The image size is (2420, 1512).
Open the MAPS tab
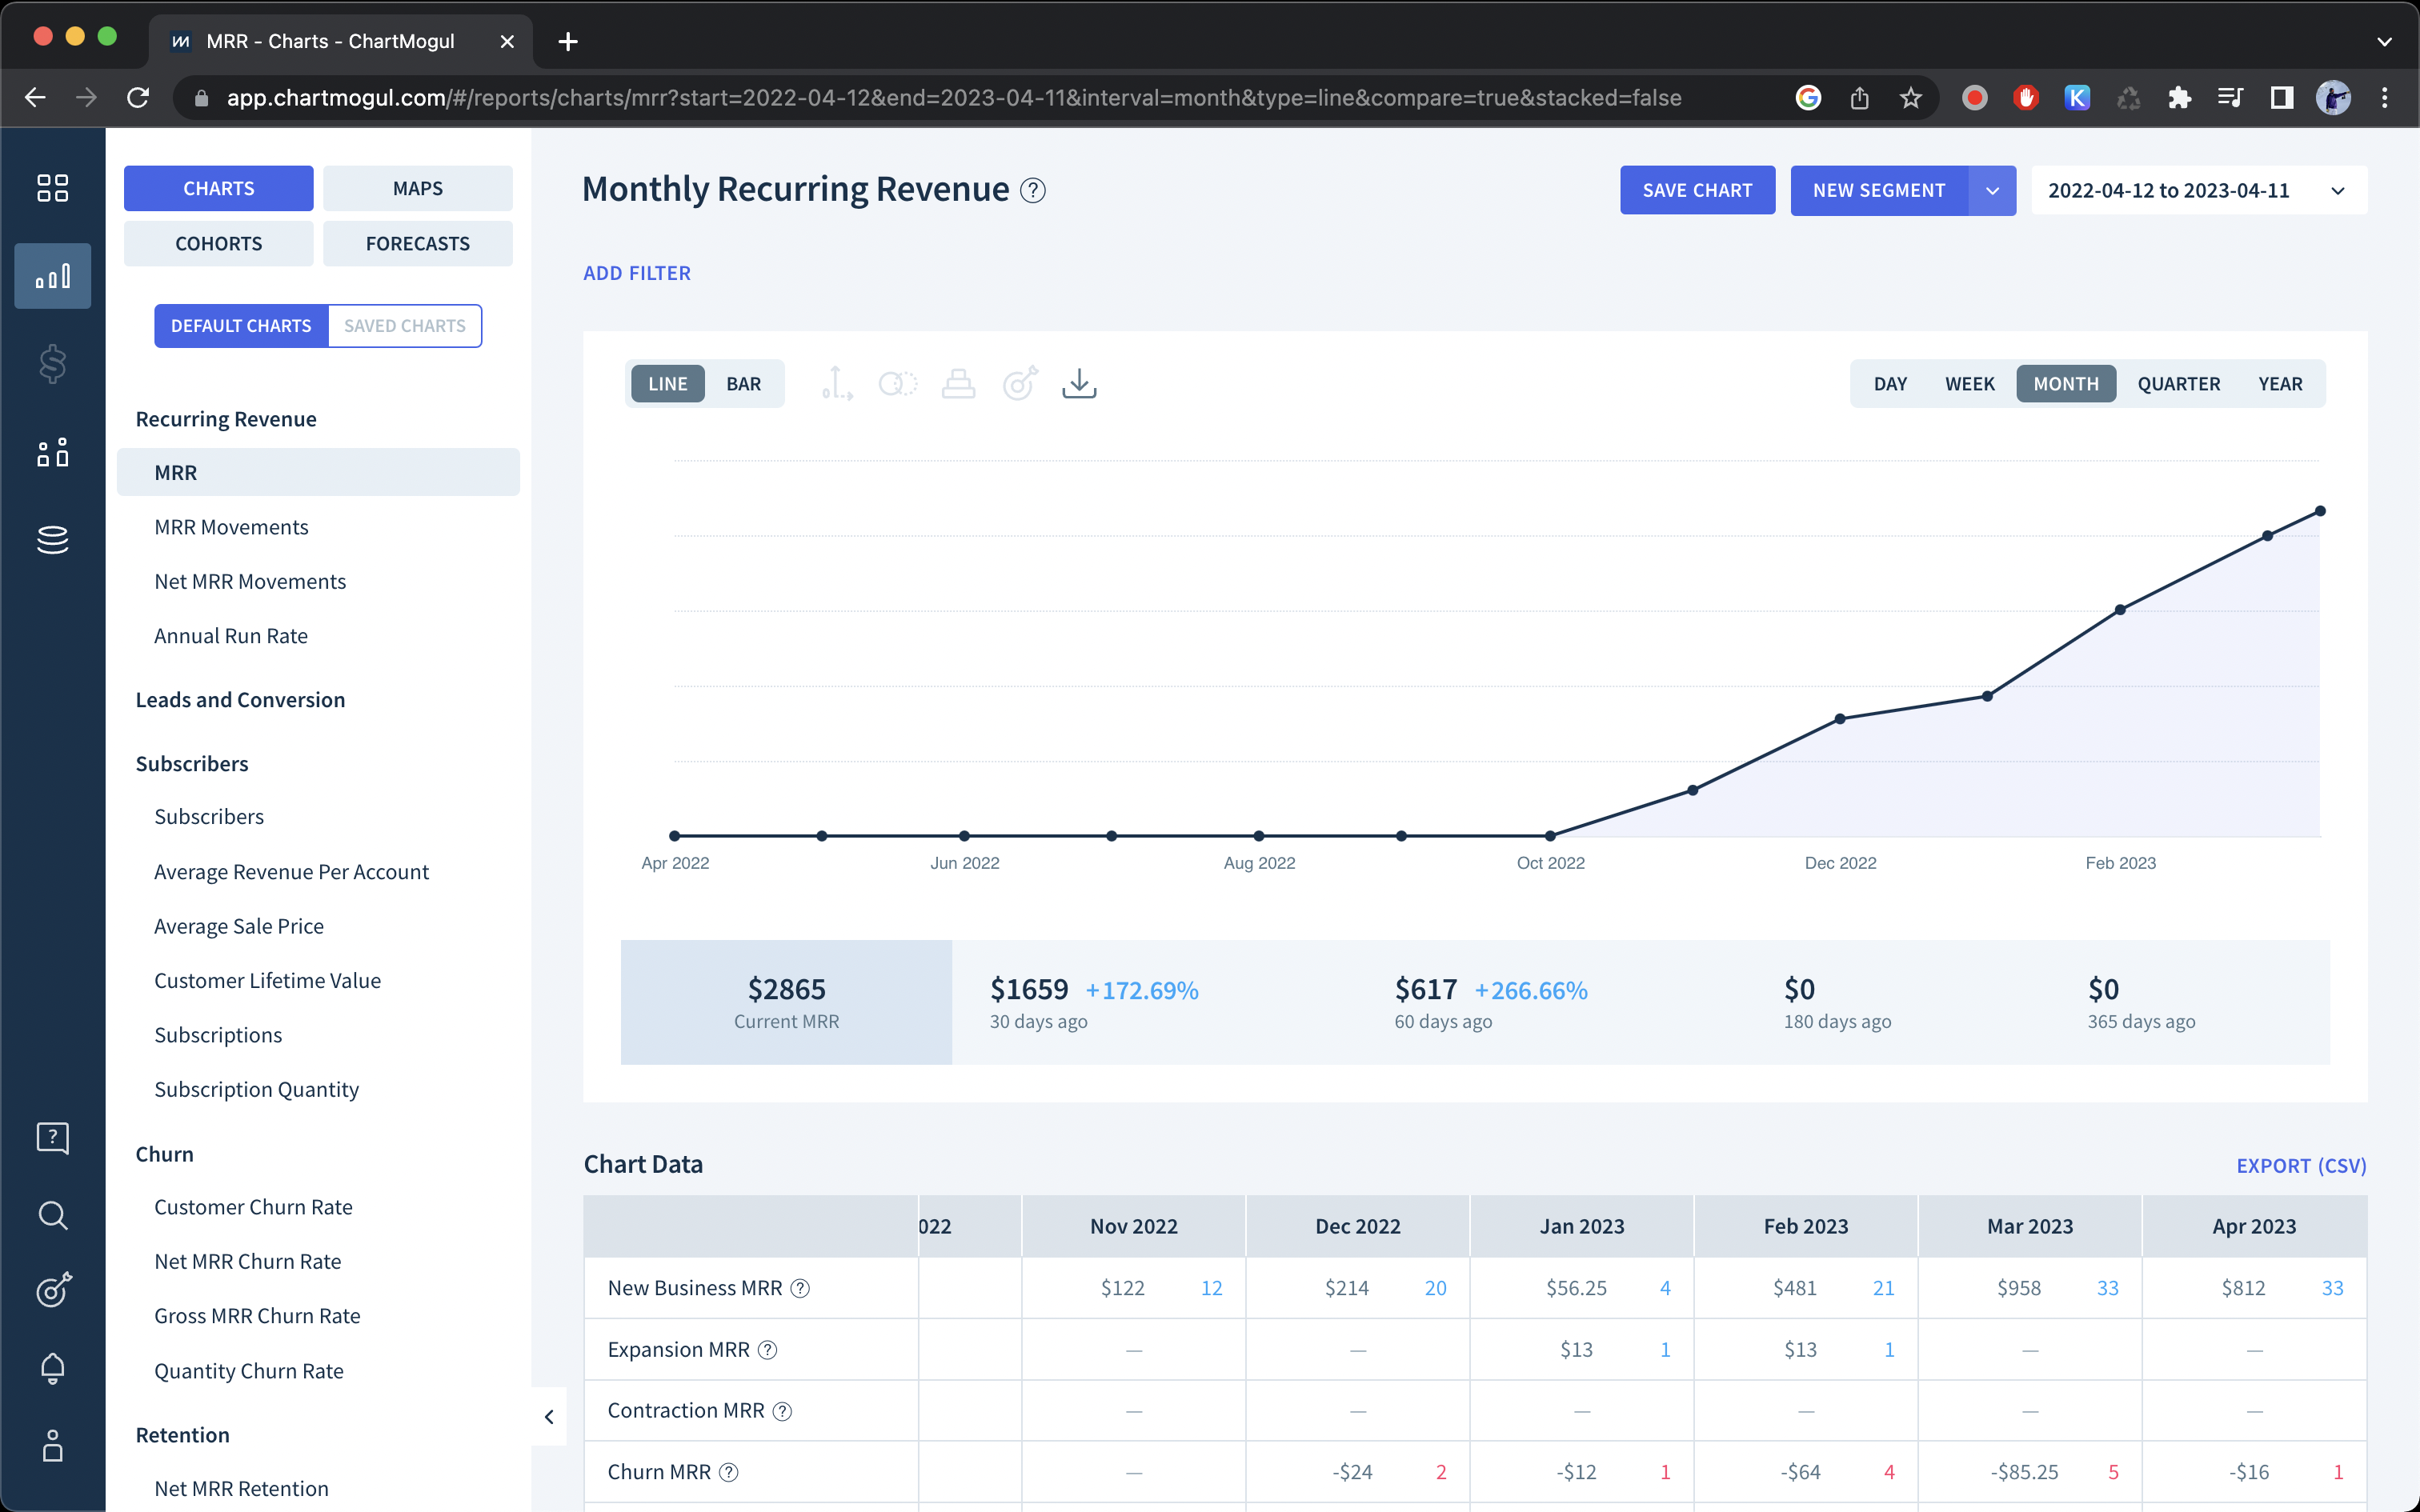pos(418,188)
